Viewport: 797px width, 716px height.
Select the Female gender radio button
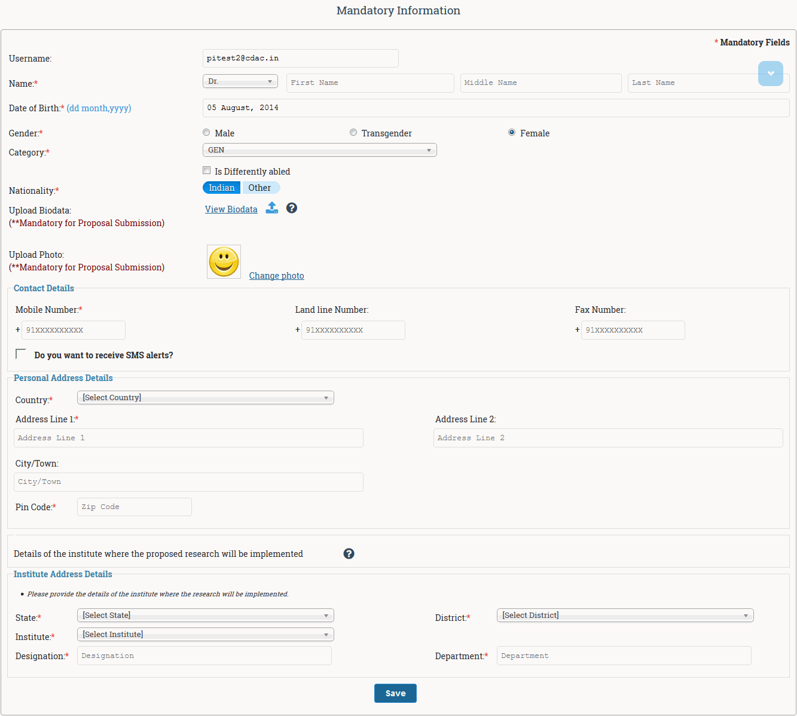tap(512, 132)
